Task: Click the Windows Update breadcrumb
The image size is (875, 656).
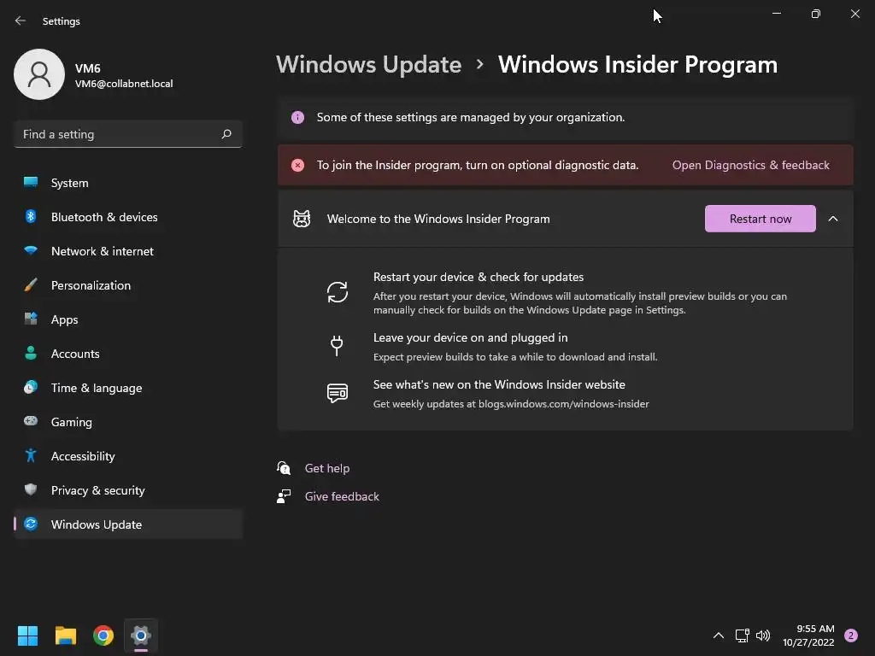Action: [x=368, y=65]
